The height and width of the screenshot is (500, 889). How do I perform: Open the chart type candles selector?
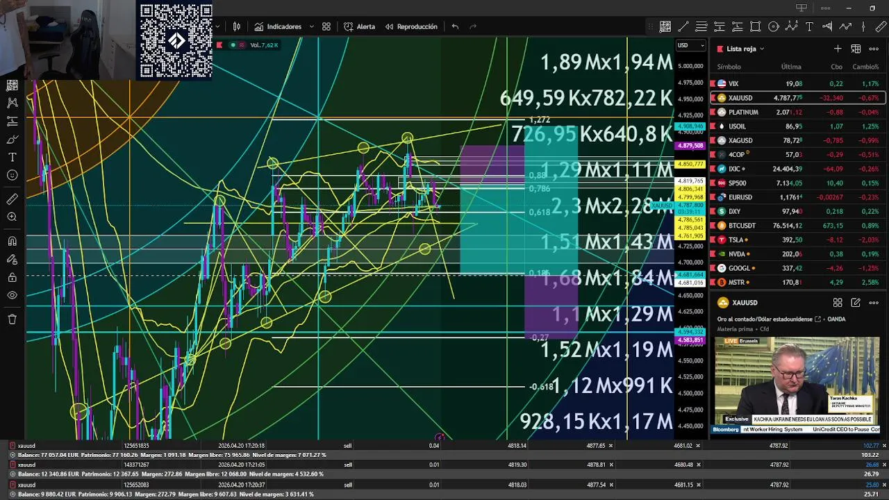pos(237,26)
